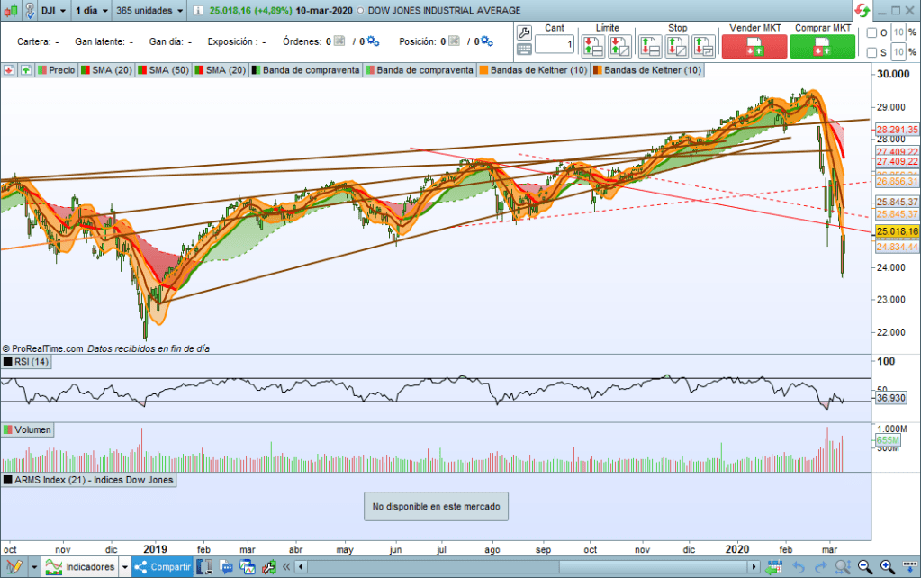The width and height of the screenshot is (921, 578).
Task: Open Órdenes settings gear icon
Action: (373, 41)
